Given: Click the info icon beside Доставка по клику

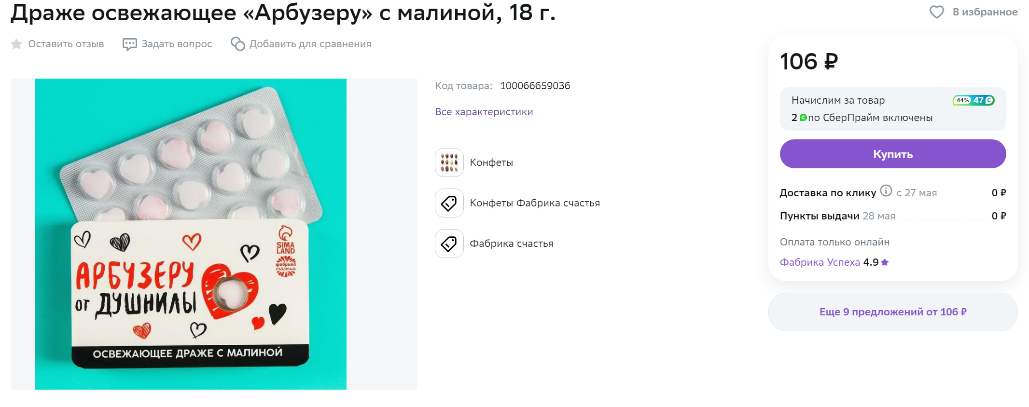Looking at the screenshot, I should pyautogui.click(x=886, y=190).
